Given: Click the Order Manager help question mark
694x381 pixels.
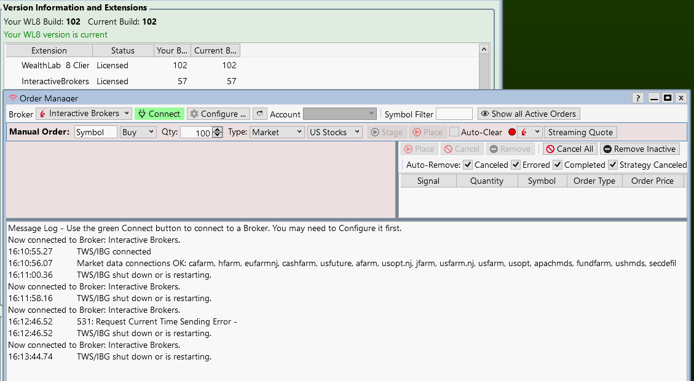Looking at the screenshot, I should [x=638, y=98].
